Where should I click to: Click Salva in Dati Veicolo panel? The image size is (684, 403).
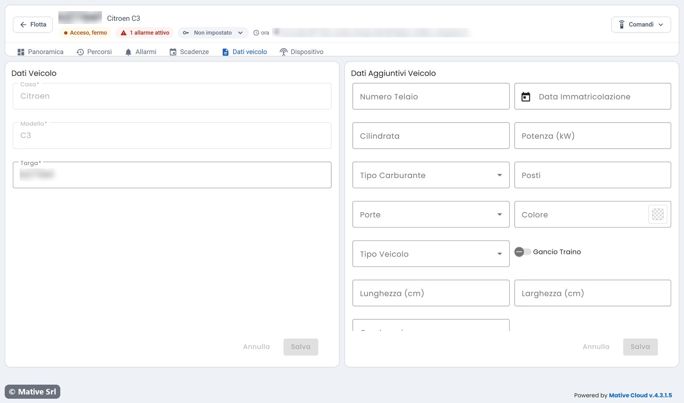coord(301,347)
